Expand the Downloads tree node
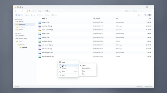The width and height of the screenshot is (167, 93). pyautogui.click(x=15, y=27)
